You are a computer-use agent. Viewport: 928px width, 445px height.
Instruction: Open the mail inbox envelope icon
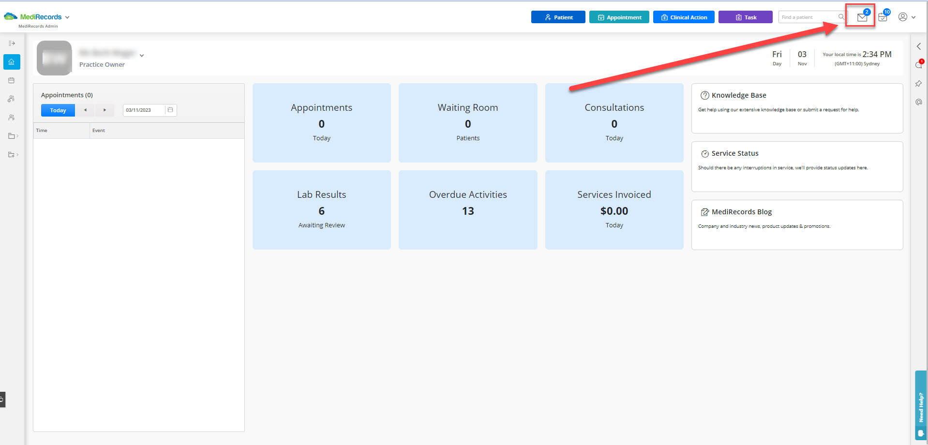(862, 17)
